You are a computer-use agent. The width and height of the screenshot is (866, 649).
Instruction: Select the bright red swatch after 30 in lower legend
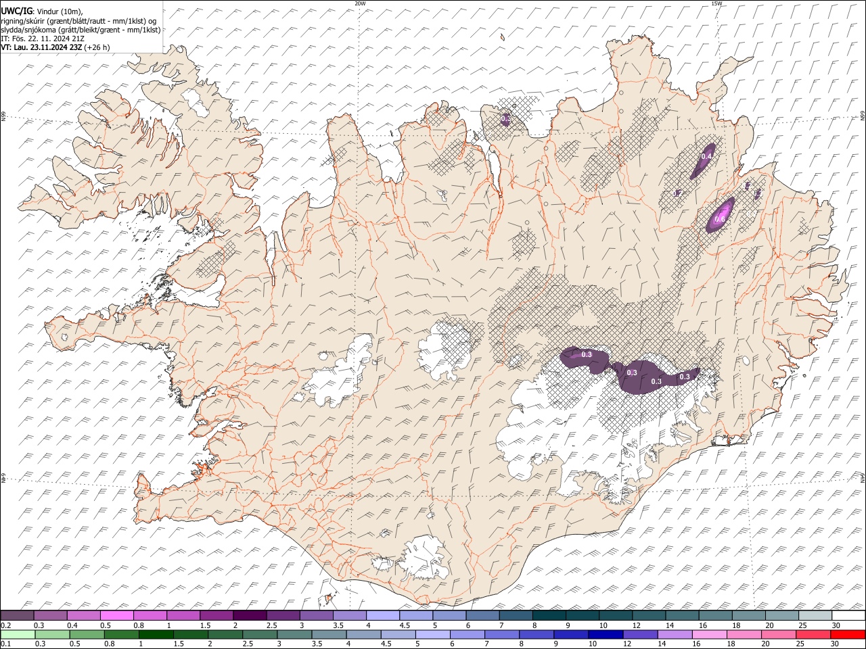tap(847, 634)
